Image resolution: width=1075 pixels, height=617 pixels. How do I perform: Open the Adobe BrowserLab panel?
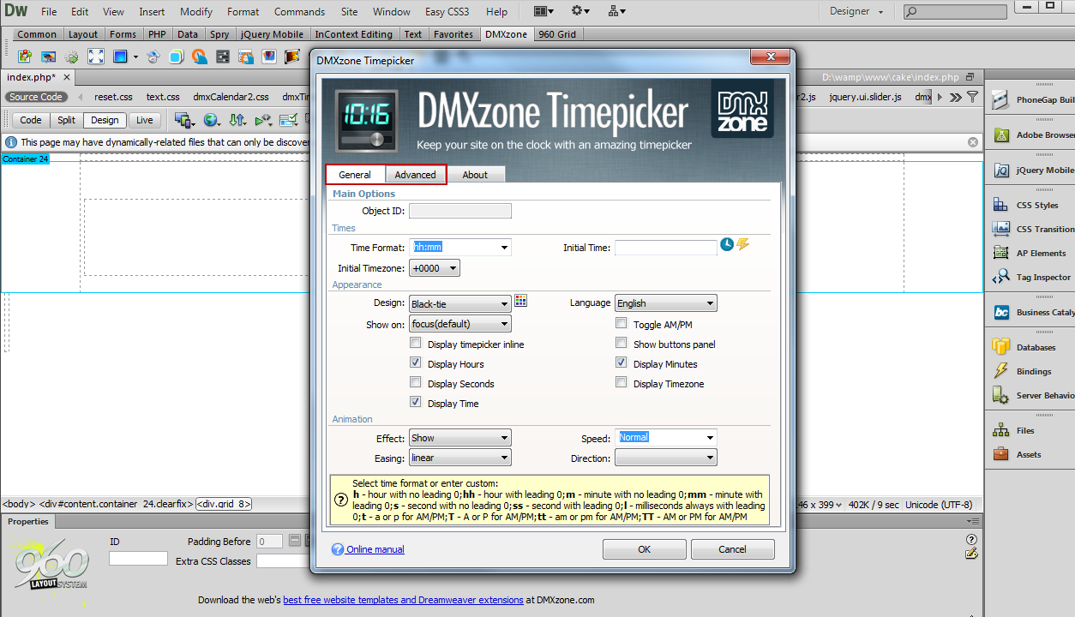[1032, 135]
